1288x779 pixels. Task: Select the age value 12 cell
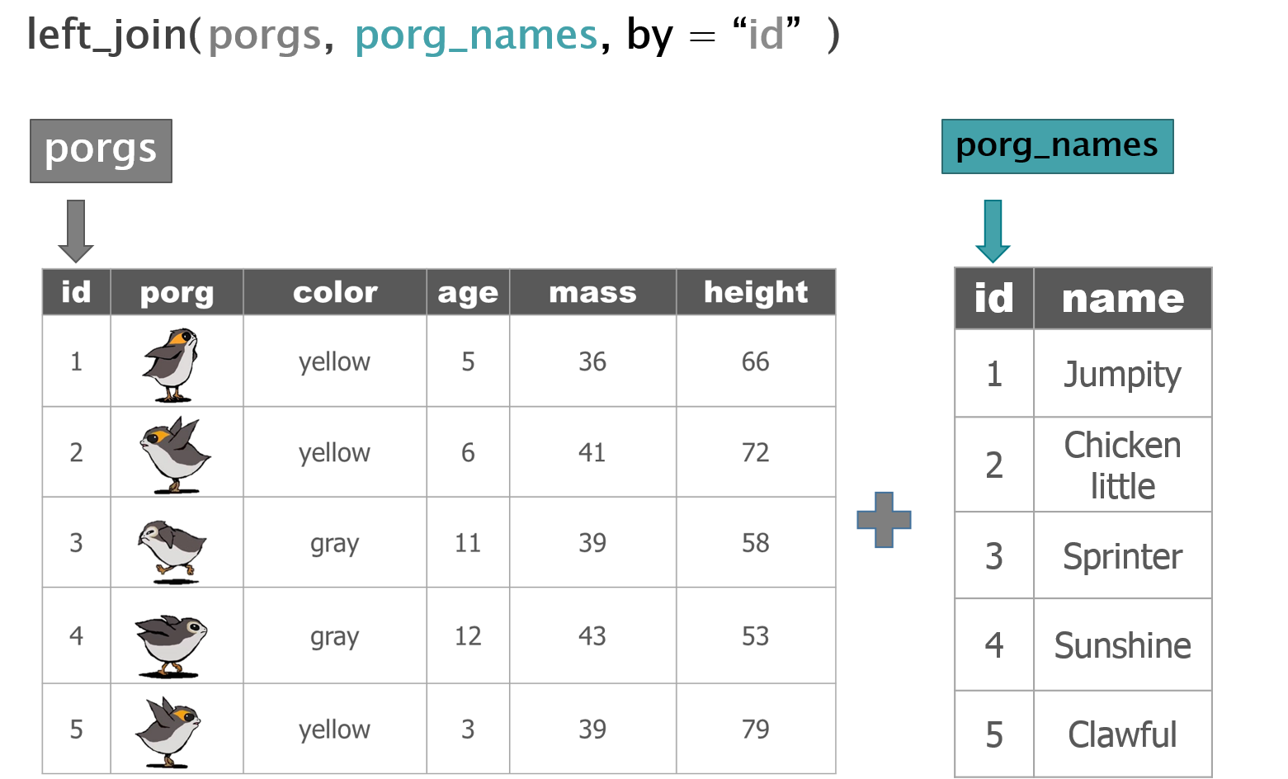point(468,635)
